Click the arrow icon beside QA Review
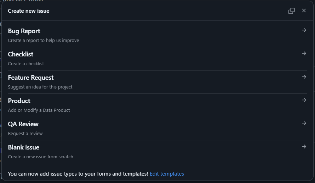This screenshot has width=315, height=183. [x=304, y=123]
